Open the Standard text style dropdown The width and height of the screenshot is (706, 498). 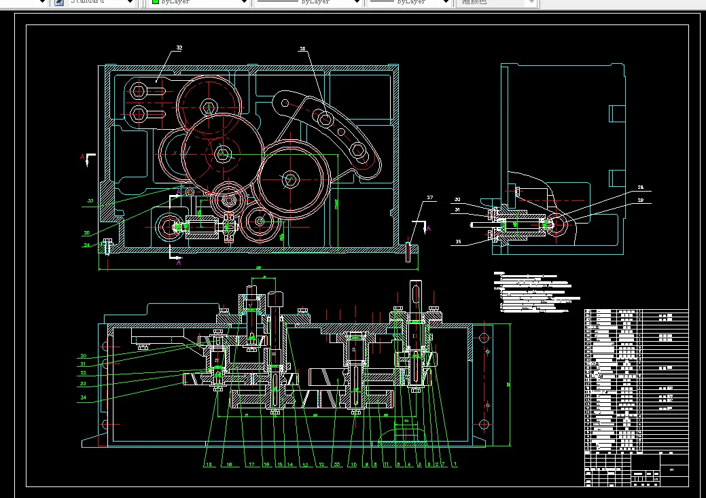(x=101, y=2)
